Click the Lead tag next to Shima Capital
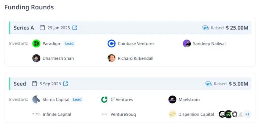This screenshot has width=260, height=126. pos(77,99)
